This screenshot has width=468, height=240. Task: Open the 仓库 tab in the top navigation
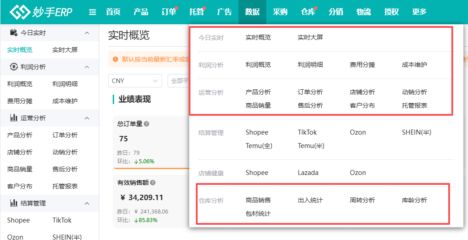[308, 12]
